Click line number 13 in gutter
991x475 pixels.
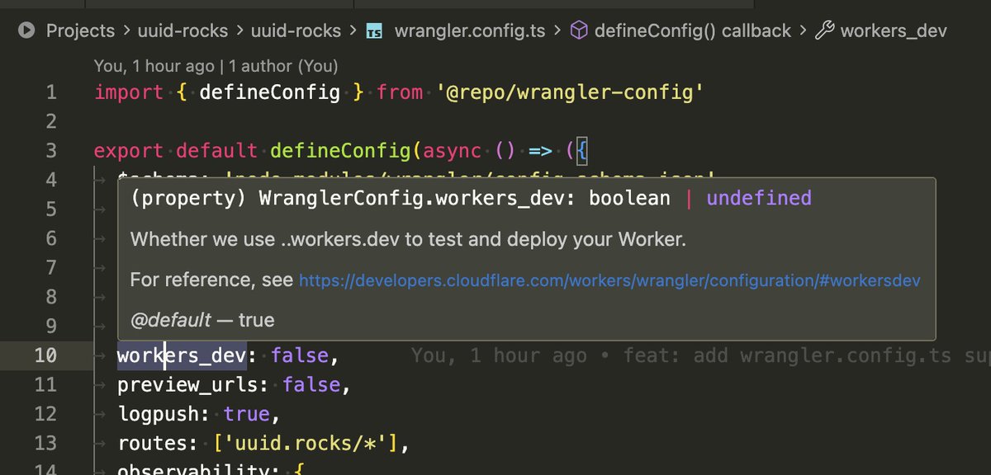pyautogui.click(x=45, y=444)
